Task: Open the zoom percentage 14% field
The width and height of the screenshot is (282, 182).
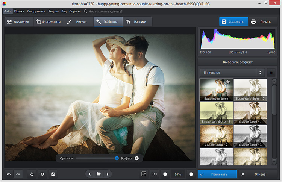Action: pyautogui.click(x=178, y=174)
